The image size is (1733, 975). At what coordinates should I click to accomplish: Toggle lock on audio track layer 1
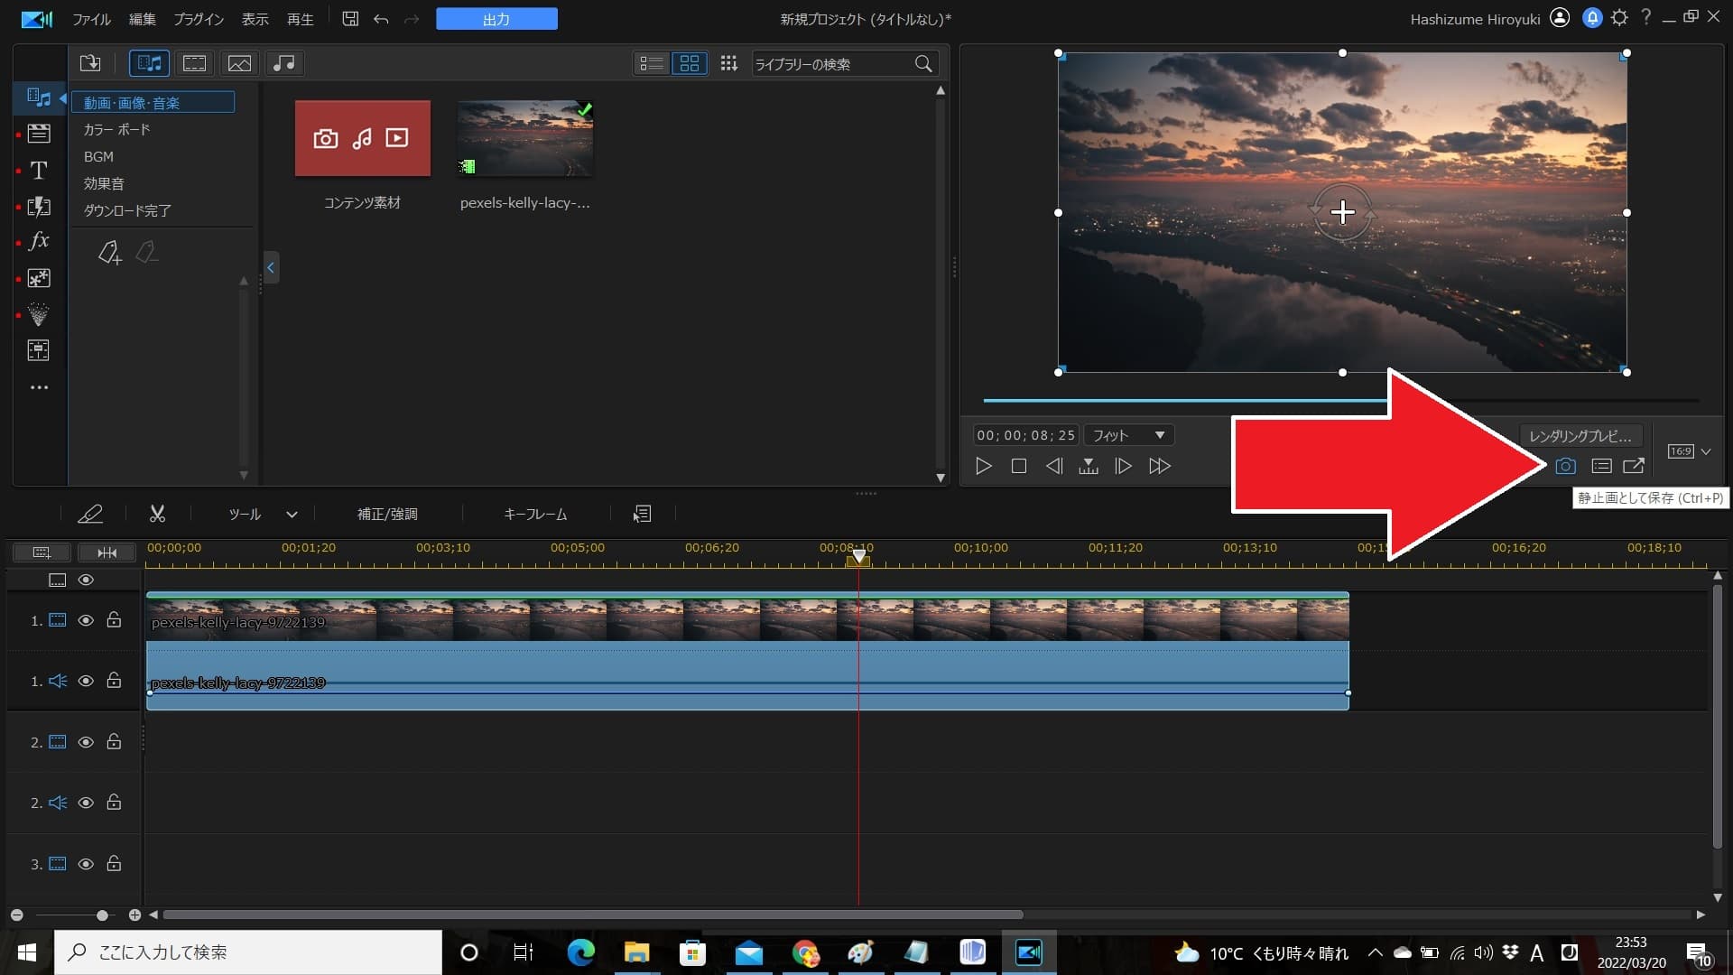113,681
